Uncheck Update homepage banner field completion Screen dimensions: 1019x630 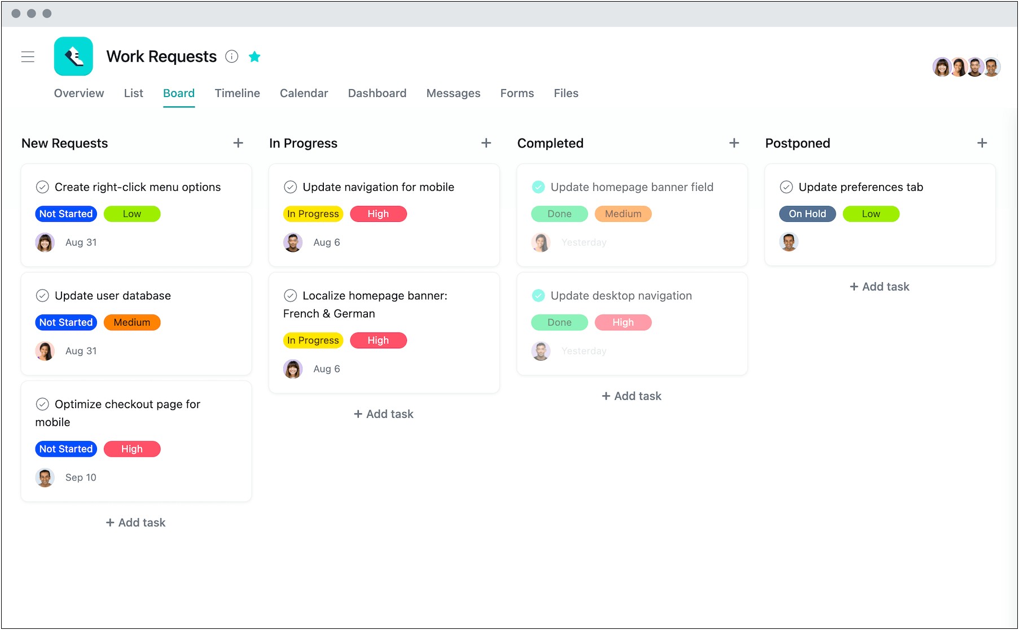coord(538,187)
